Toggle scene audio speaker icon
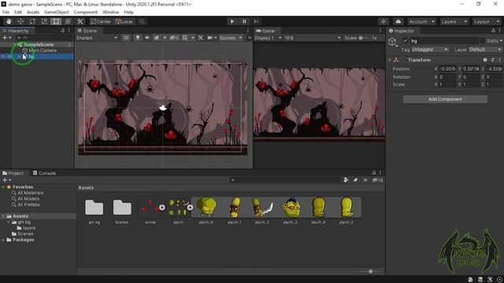The image size is (504, 283). pyautogui.click(x=147, y=38)
